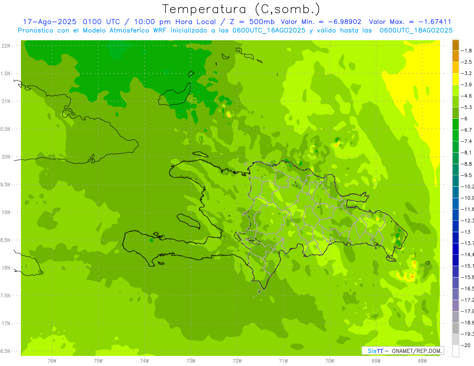
Task: Click the '19N' latitude label
Action: tap(7, 212)
